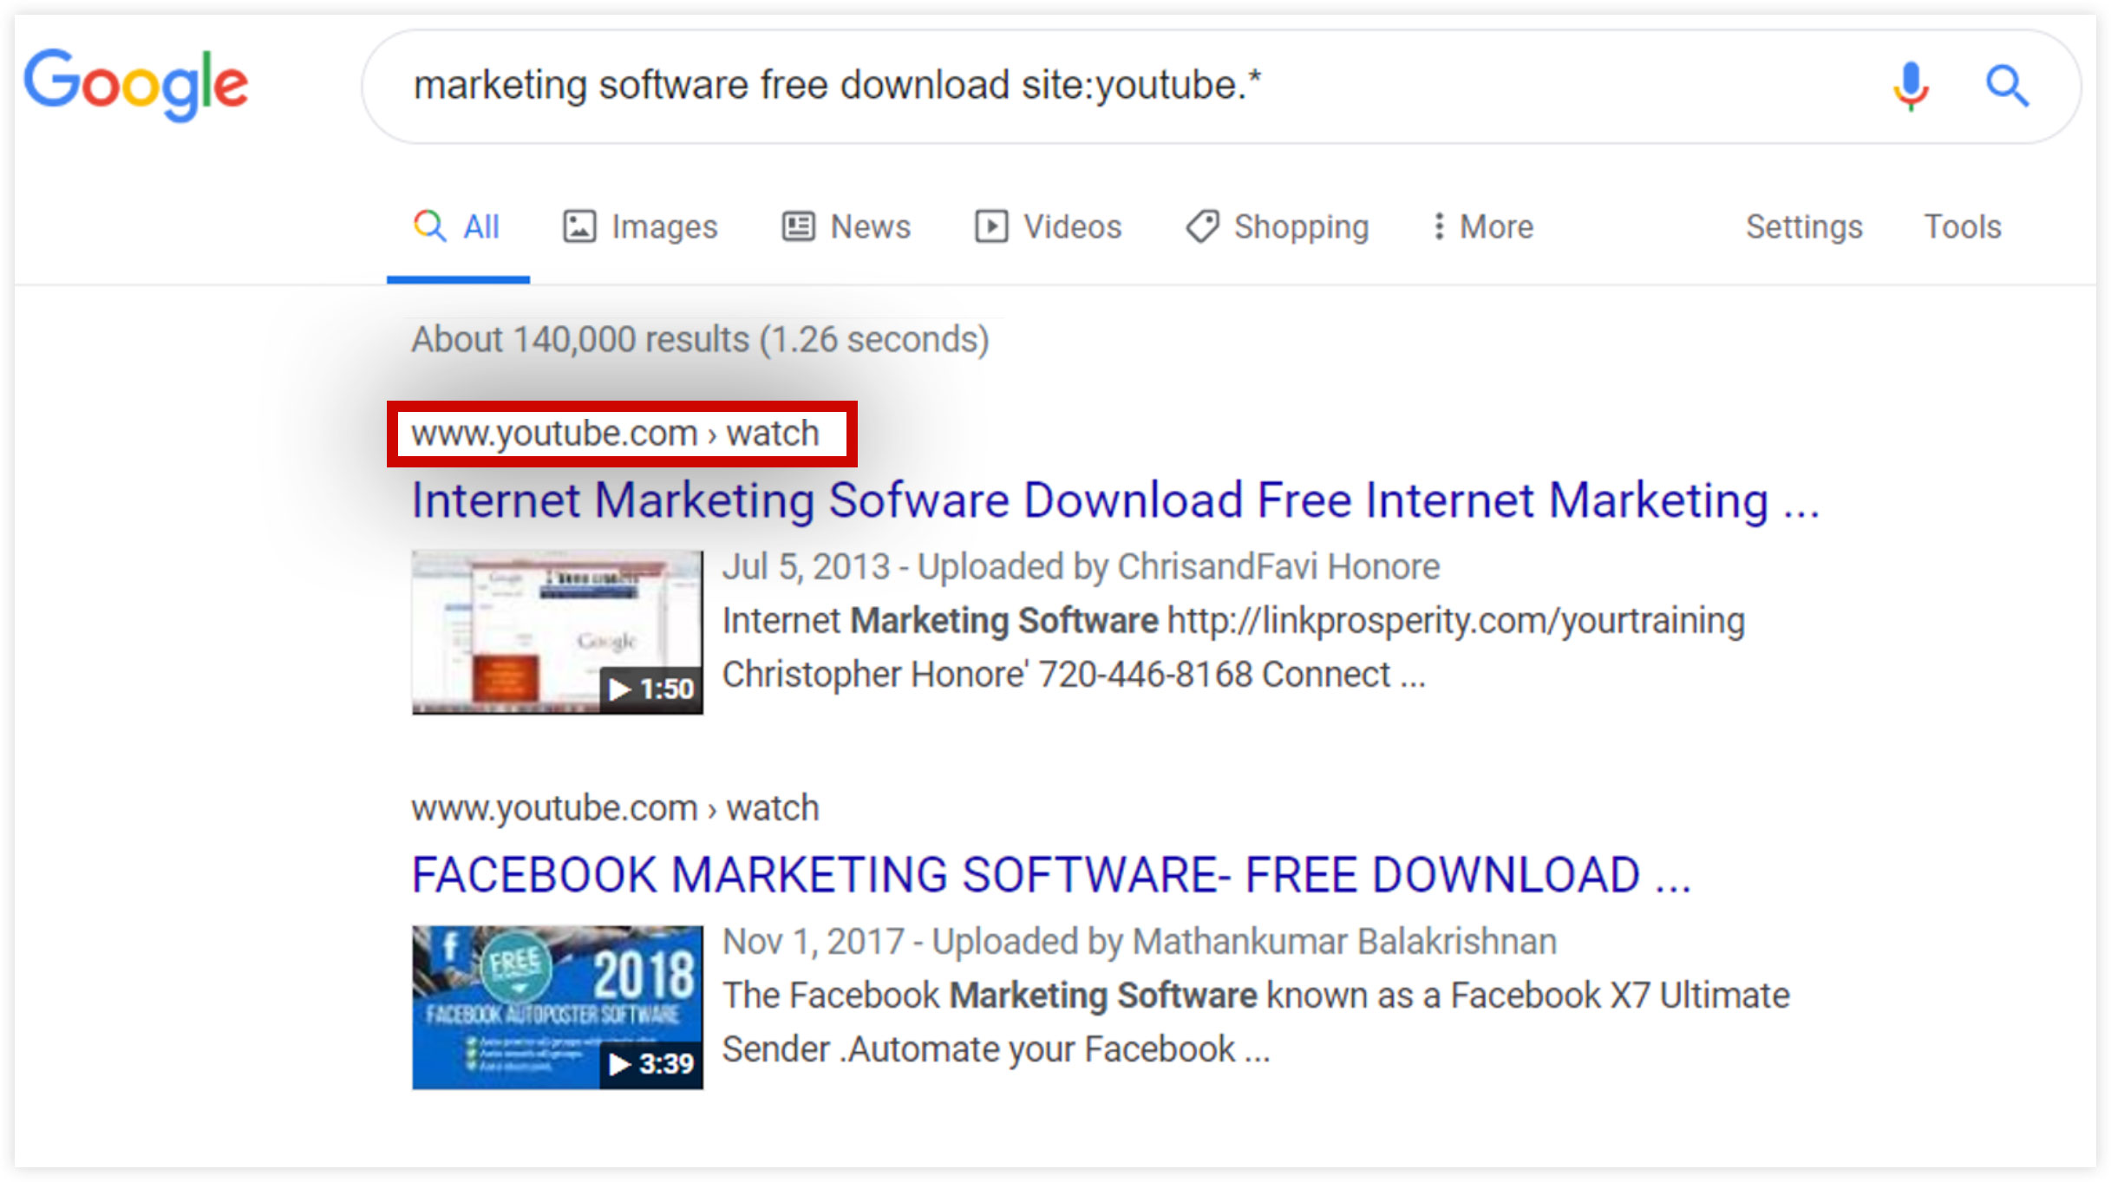
Task: Click the linkprosperity.com/yourtraining snippet line
Action: pyautogui.click(x=1233, y=622)
